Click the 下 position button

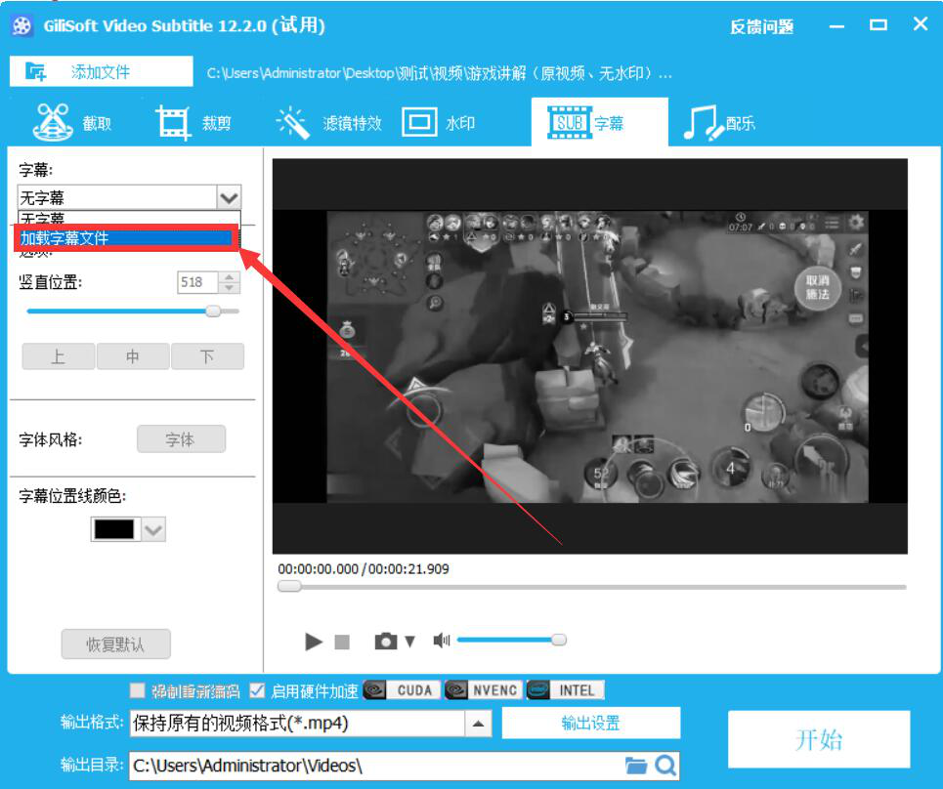(x=207, y=356)
